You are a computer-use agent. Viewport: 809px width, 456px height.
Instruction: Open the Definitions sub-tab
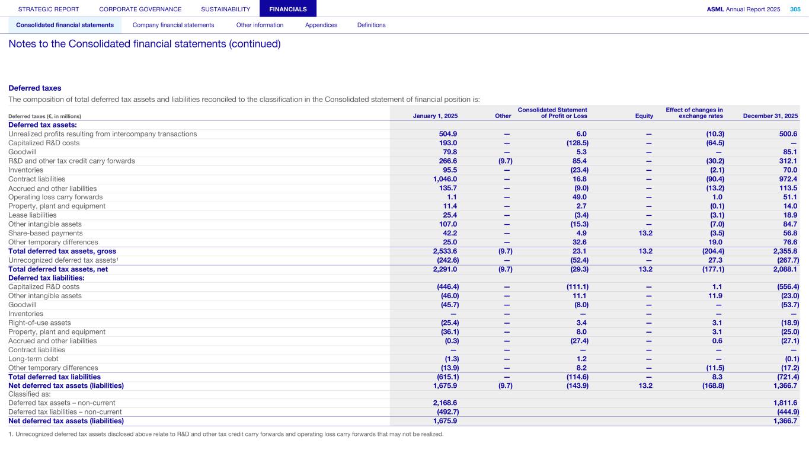(x=371, y=25)
